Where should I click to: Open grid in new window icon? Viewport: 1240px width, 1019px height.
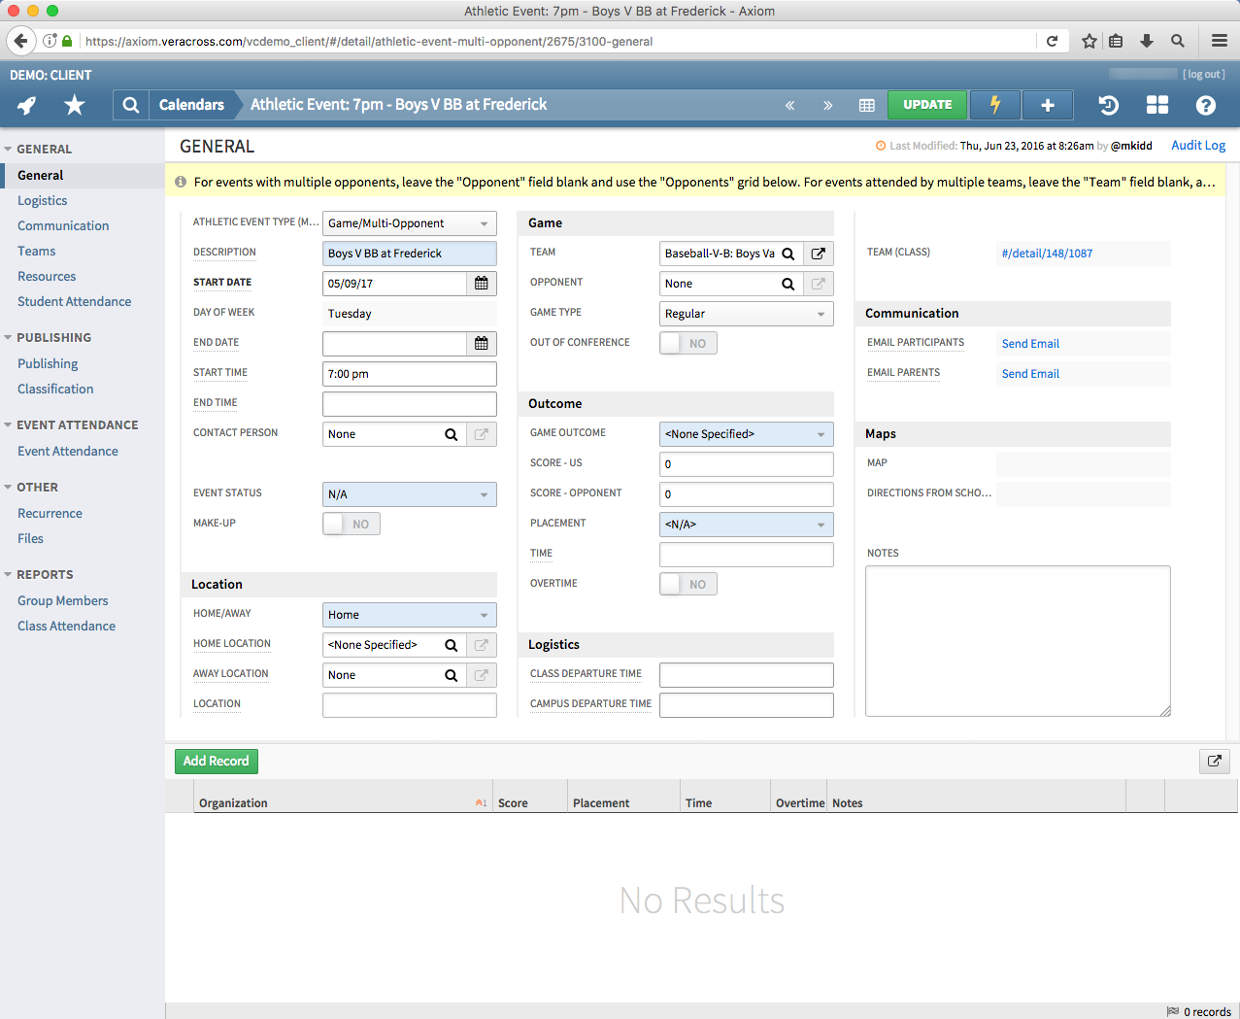[x=1215, y=761]
